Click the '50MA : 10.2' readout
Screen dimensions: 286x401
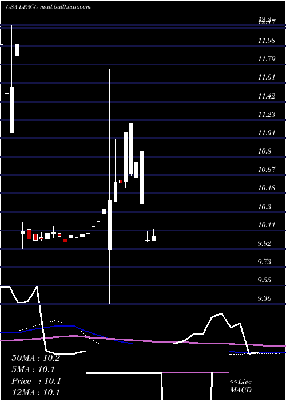[x=35, y=358]
